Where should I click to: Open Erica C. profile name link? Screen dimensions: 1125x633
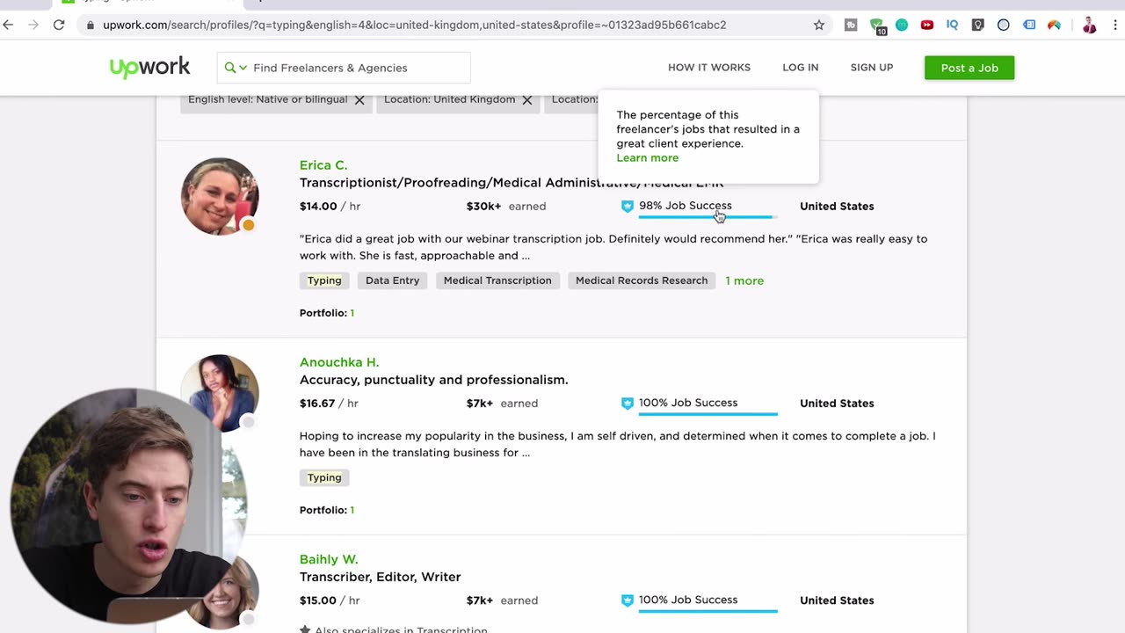[323, 165]
